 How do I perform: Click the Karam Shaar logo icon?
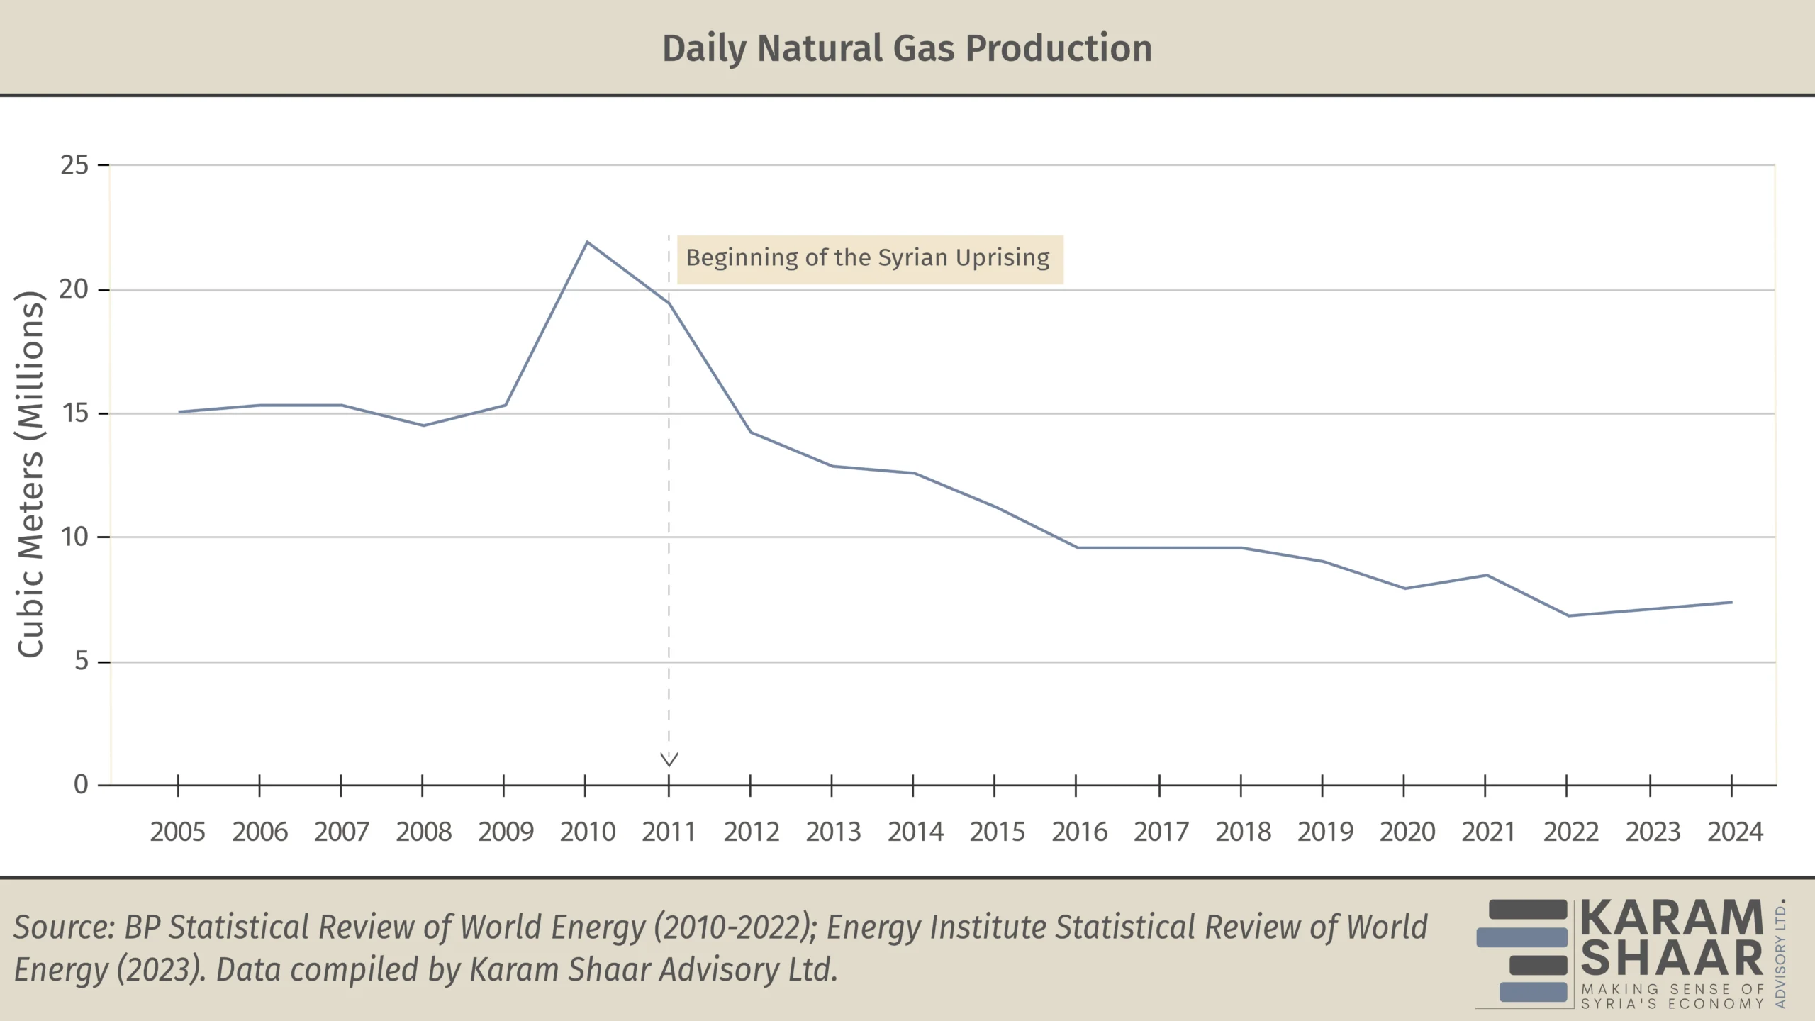[x=1521, y=951]
